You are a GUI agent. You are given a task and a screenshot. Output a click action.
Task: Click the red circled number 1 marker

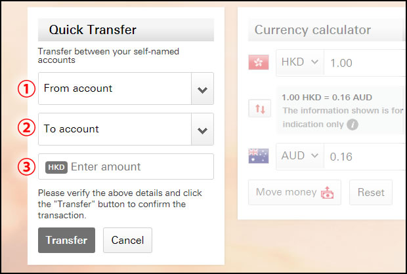tap(26, 88)
